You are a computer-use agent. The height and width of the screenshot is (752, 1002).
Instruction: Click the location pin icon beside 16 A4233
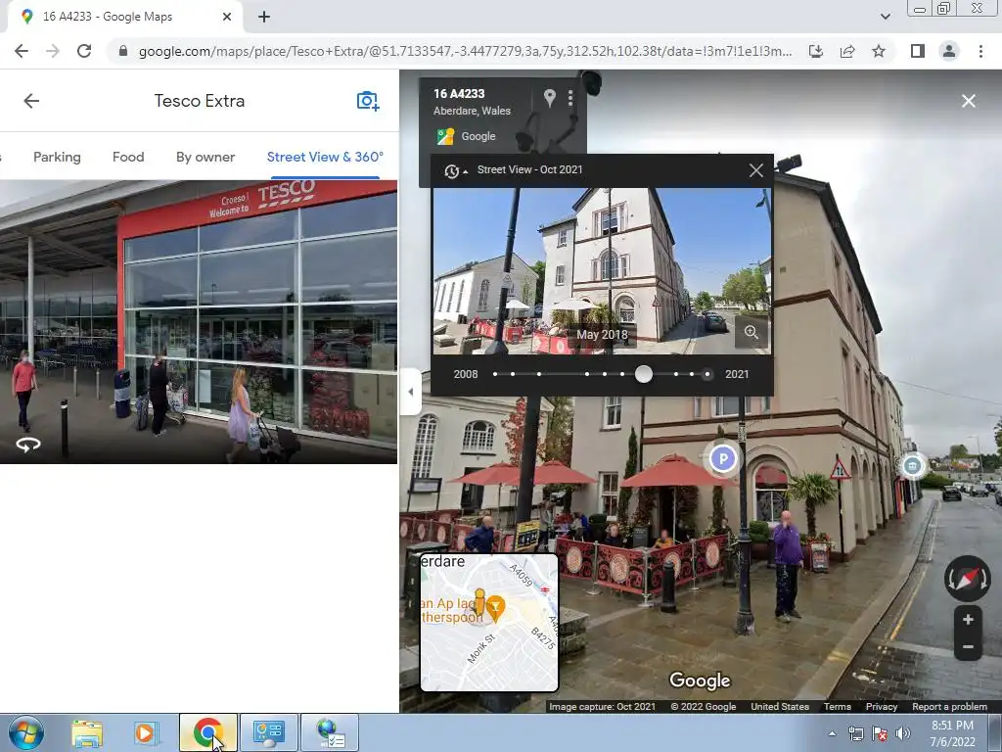pos(550,98)
